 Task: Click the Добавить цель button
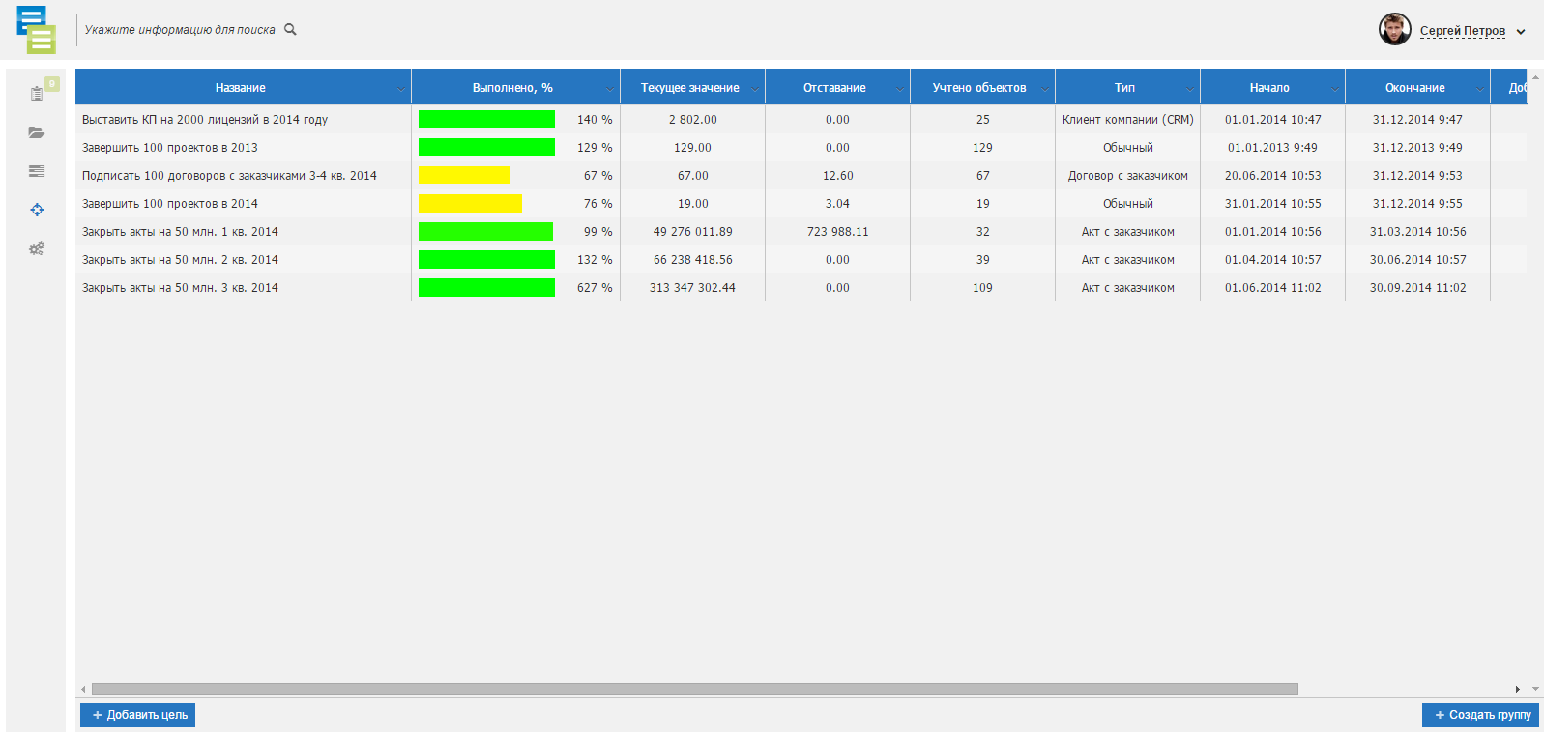tap(138, 715)
